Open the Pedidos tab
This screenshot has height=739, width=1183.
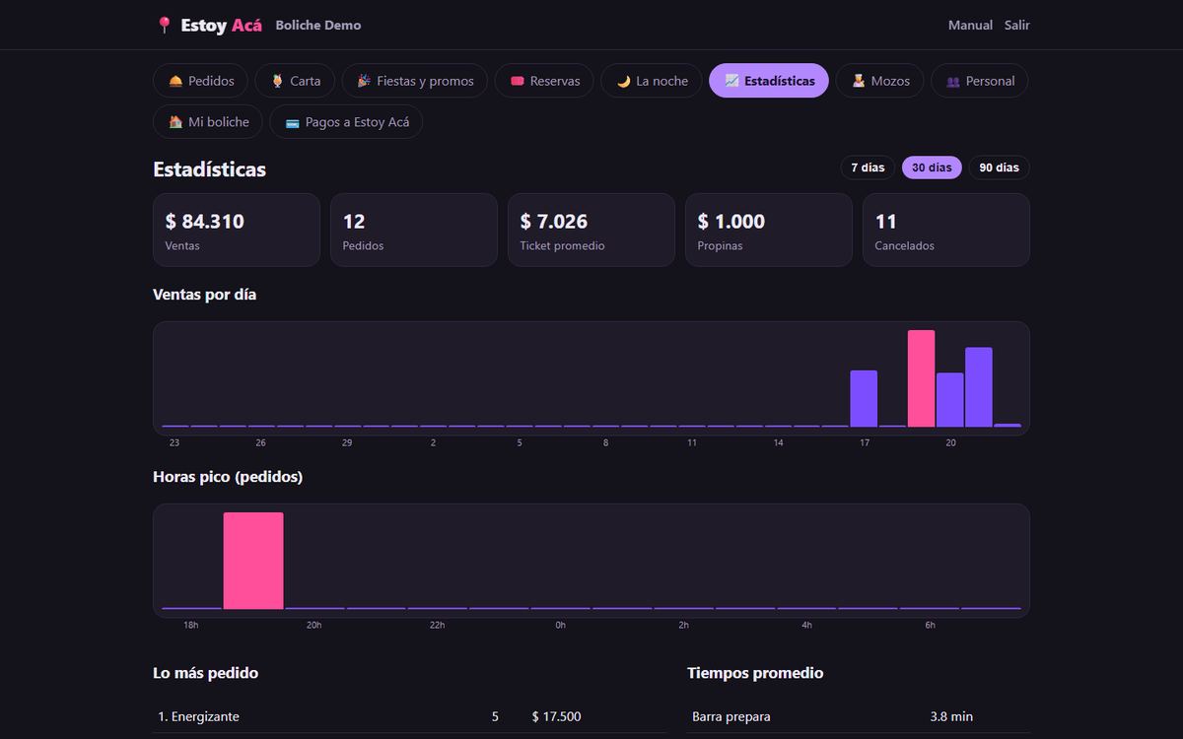(201, 81)
